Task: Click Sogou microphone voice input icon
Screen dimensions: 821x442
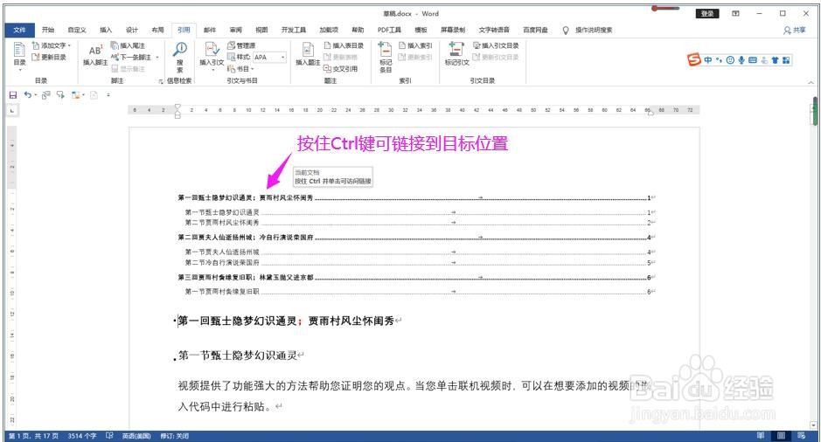Action: click(741, 60)
